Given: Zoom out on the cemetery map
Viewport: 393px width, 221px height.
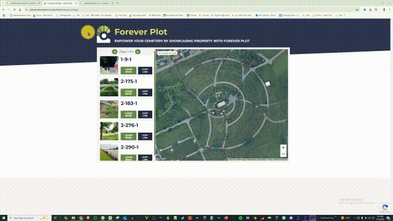Looking at the screenshot, I should (283, 154).
